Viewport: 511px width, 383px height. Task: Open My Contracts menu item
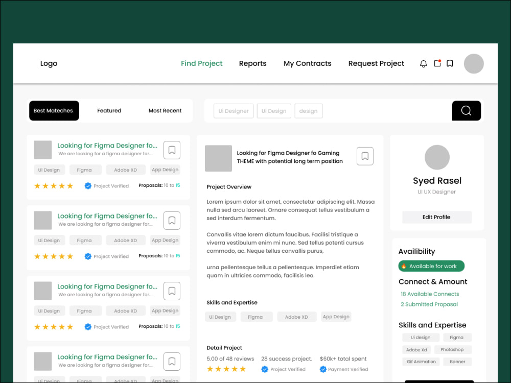(x=307, y=63)
